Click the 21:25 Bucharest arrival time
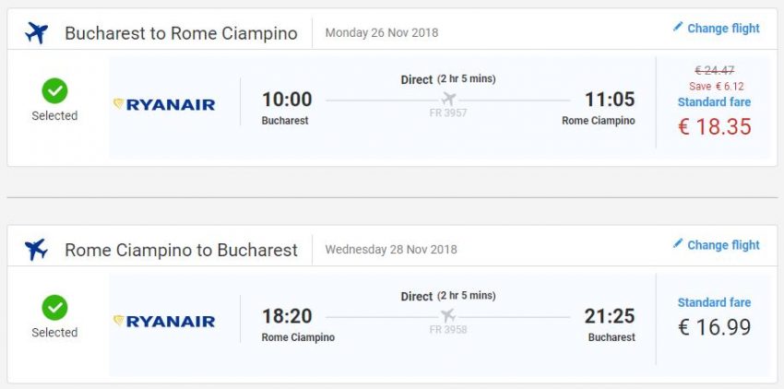This screenshot has height=389, width=784. coord(610,316)
